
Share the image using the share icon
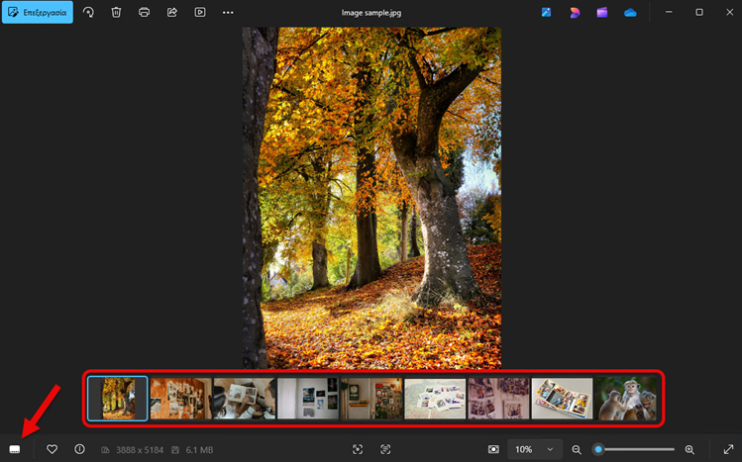coord(171,12)
